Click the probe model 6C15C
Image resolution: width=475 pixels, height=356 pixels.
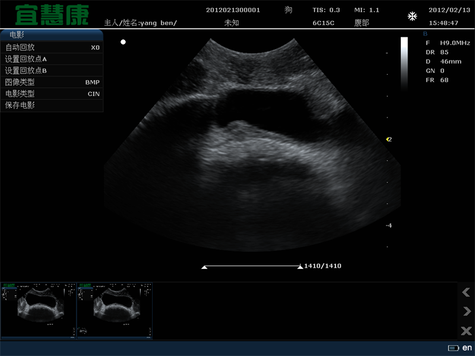(324, 23)
